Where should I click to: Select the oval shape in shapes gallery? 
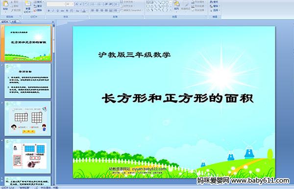[x=167, y=2]
